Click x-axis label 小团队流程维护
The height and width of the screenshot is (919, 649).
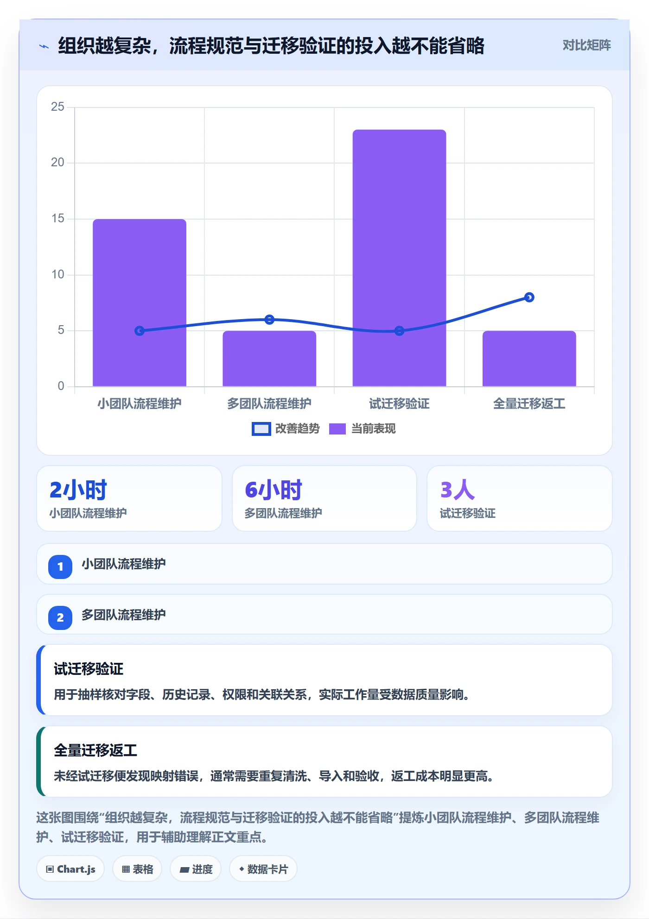click(140, 403)
